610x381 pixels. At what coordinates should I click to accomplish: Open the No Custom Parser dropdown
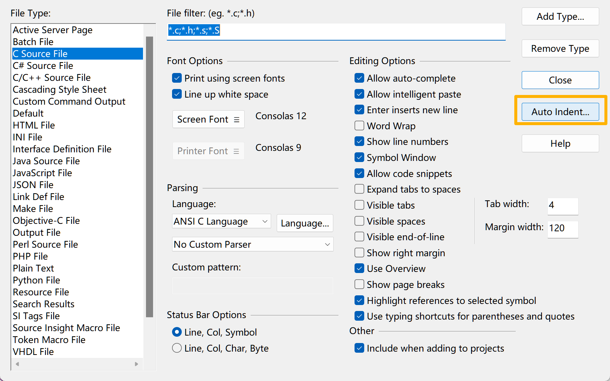point(253,244)
